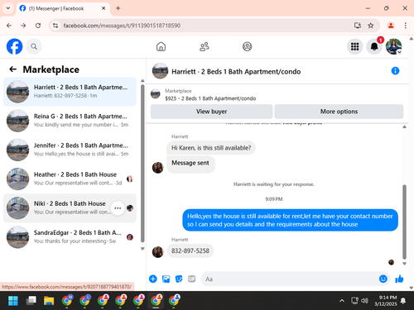Click the browser back arrow
Viewport: 414px width, 310px height.
pyautogui.click(x=9, y=26)
